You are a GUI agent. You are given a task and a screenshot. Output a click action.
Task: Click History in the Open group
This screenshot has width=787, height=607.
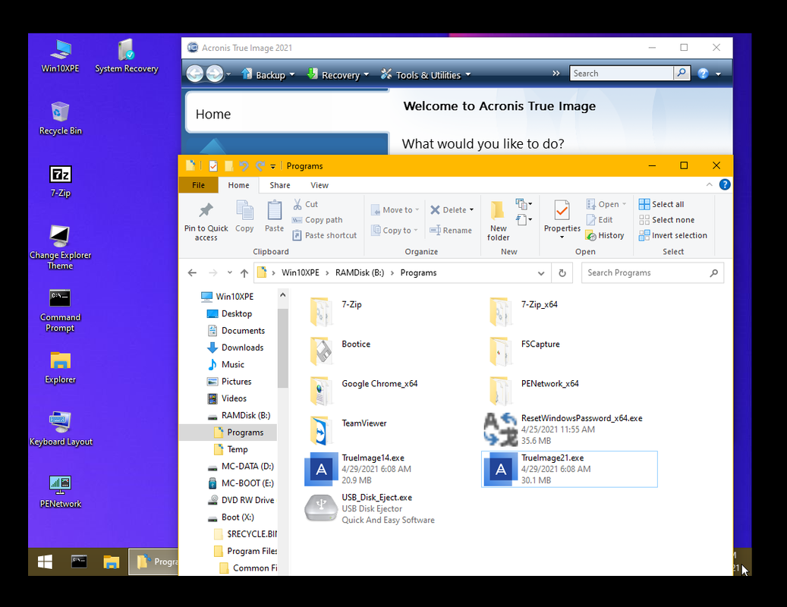(x=606, y=235)
